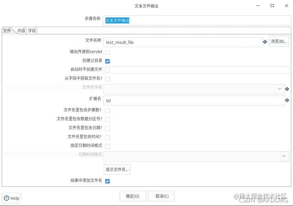
Task: Click the 显示文件名... button
Action: (117, 169)
